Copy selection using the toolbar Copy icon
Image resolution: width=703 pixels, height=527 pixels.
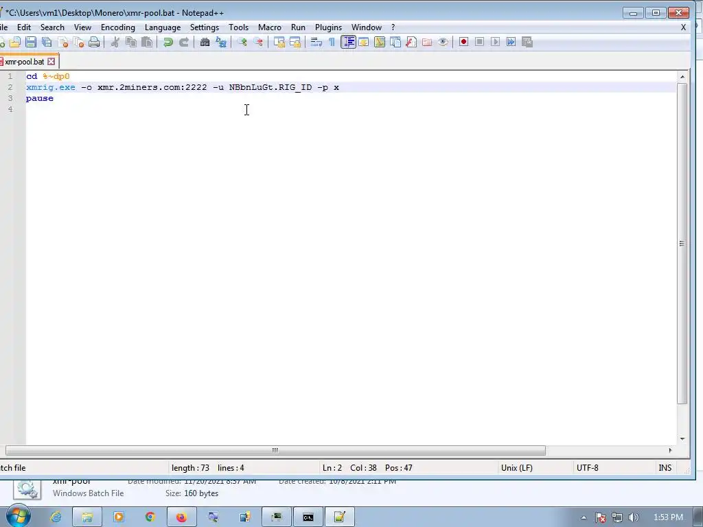[x=131, y=42]
